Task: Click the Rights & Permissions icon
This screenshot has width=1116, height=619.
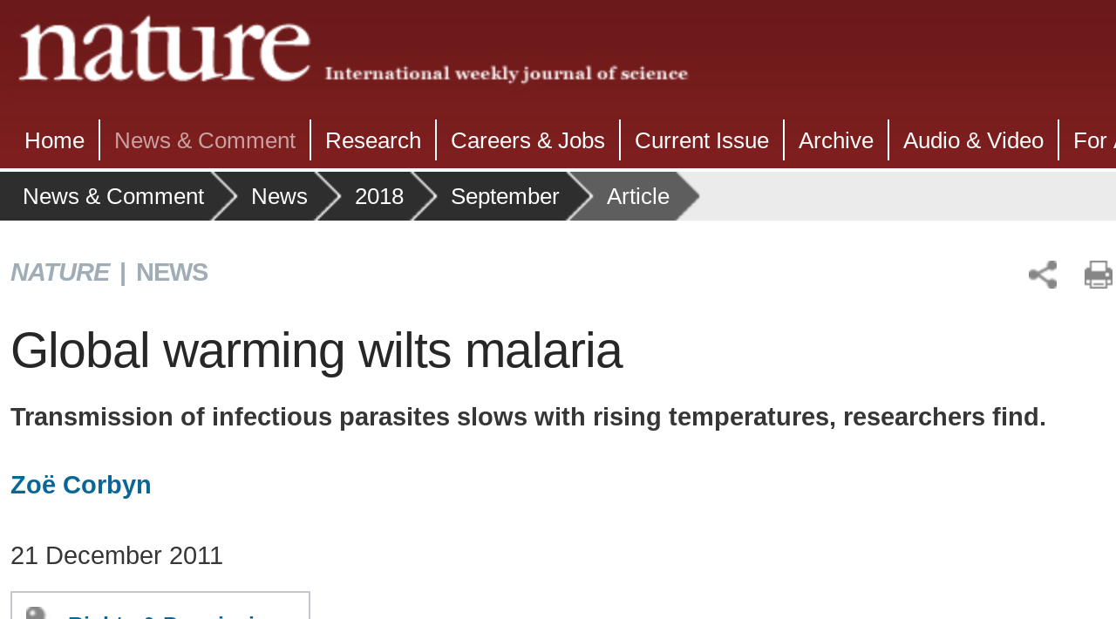Action: (36, 613)
